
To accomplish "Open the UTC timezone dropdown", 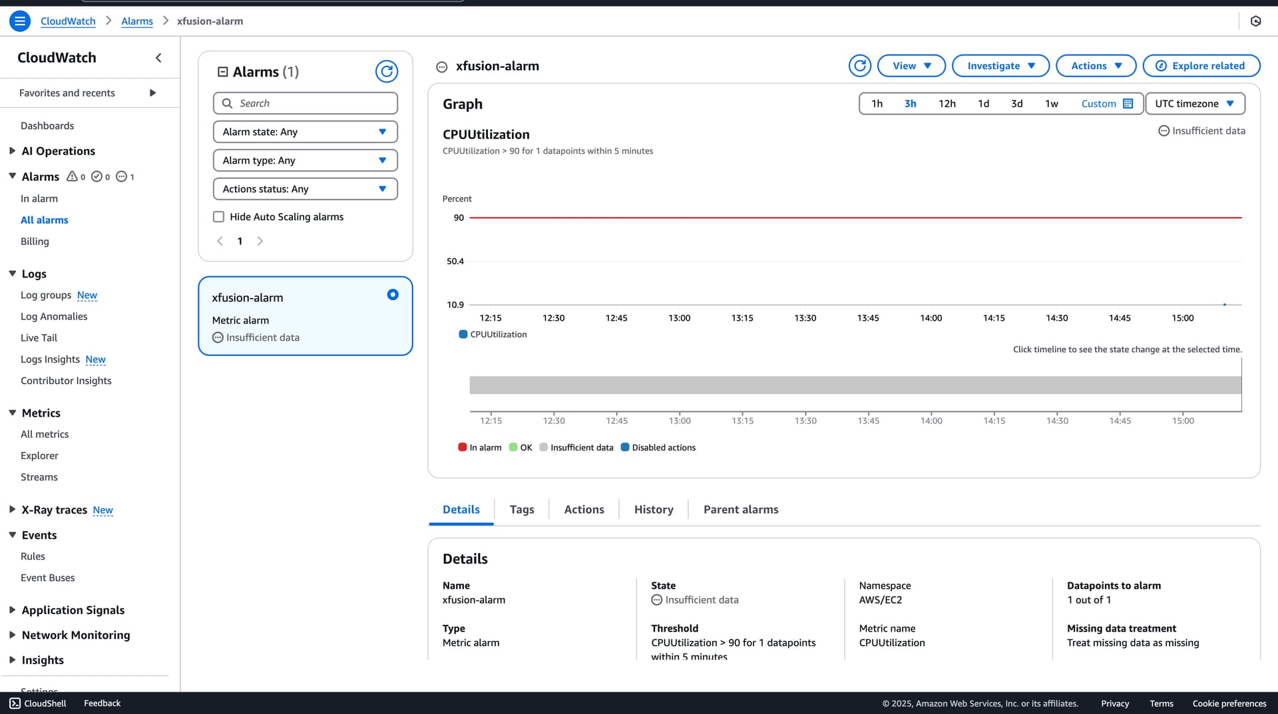I will pyautogui.click(x=1194, y=104).
